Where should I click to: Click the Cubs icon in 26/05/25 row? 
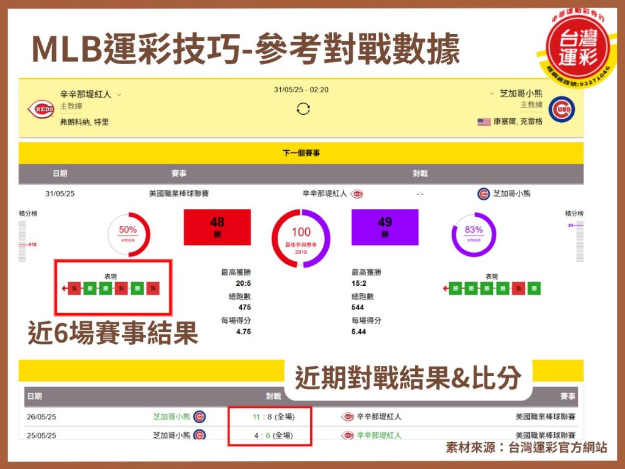pyautogui.click(x=200, y=416)
